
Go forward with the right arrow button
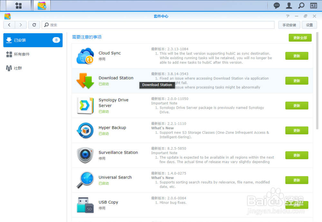coord(21,25)
